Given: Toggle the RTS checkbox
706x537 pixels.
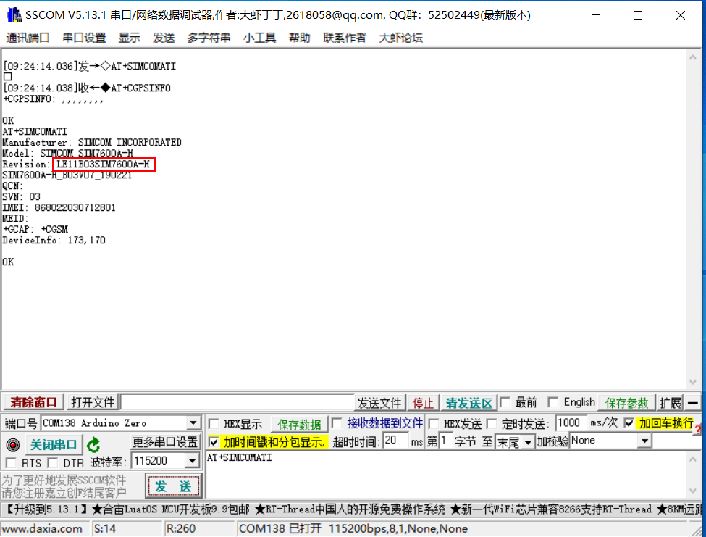Looking at the screenshot, I should tap(11, 462).
